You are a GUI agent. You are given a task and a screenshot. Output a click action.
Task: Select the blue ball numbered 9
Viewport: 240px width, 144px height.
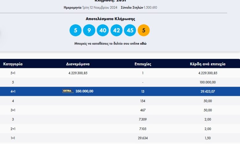pos(89,30)
